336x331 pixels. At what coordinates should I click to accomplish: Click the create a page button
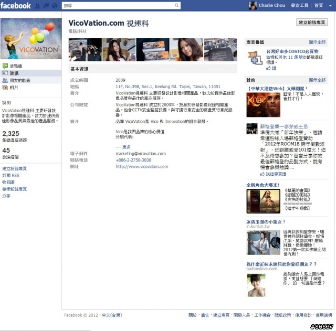(312, 22)
